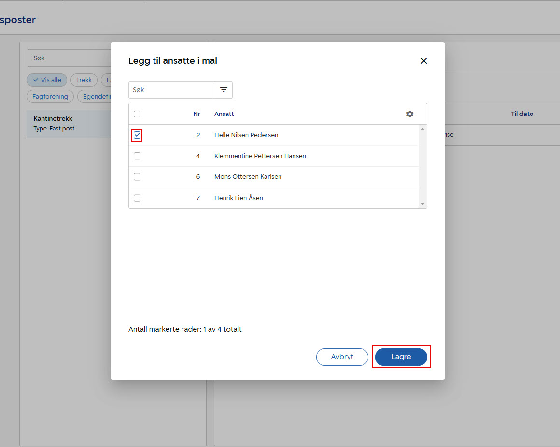Viewport: 560px width, 447px height.
Task: Sort by the Ansatt column header
Action: (224, 114)
